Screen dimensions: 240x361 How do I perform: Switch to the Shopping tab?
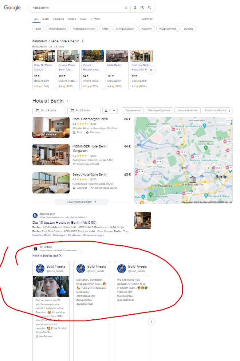pos(58,19)
